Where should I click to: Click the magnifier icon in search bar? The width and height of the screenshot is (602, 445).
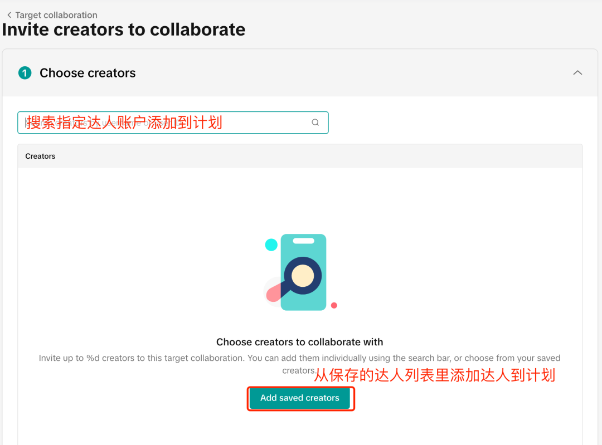(315, 123)
